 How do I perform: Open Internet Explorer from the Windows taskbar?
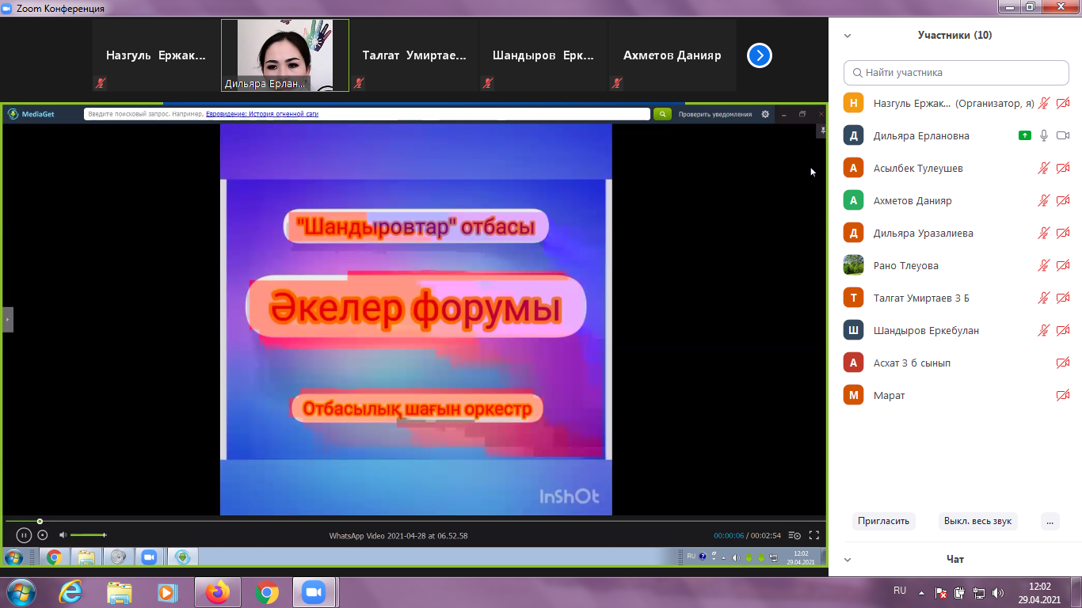click(x=70, y=592)
